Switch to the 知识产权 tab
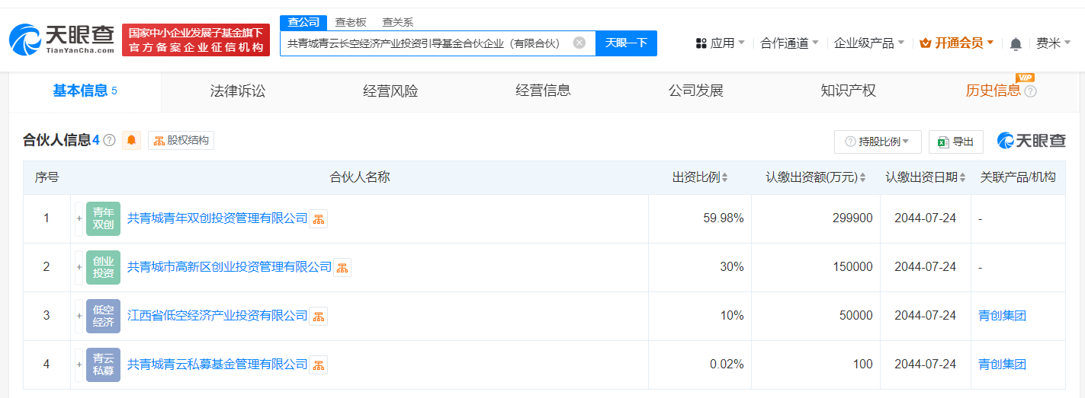 pyautogui.click(x=848, y=91)
